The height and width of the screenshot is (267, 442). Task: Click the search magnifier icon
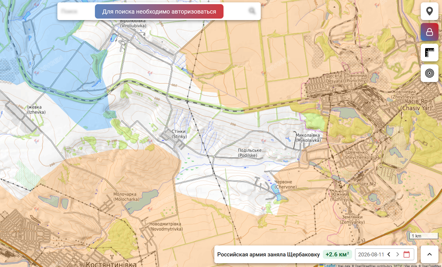tap(252, 11)
